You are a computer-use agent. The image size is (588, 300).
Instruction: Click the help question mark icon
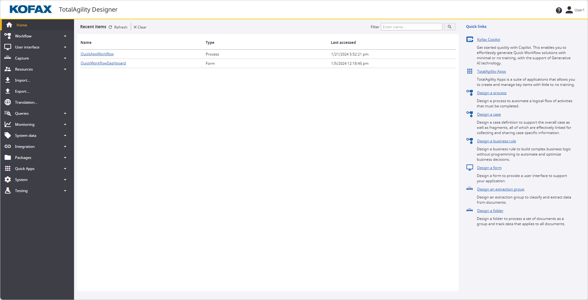click(x=559, y=10)
